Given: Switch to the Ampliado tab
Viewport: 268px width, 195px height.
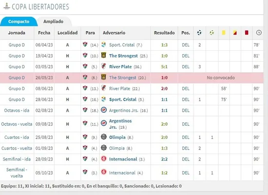Looking at the screenshot, I should (x=53, y=21).
